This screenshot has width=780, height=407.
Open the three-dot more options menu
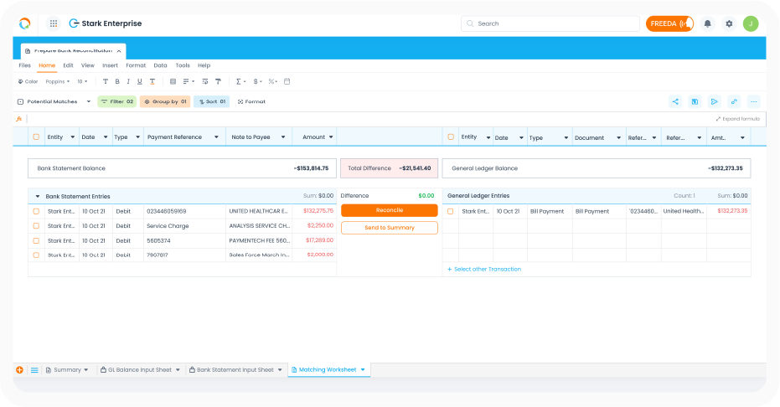(754, 101)
